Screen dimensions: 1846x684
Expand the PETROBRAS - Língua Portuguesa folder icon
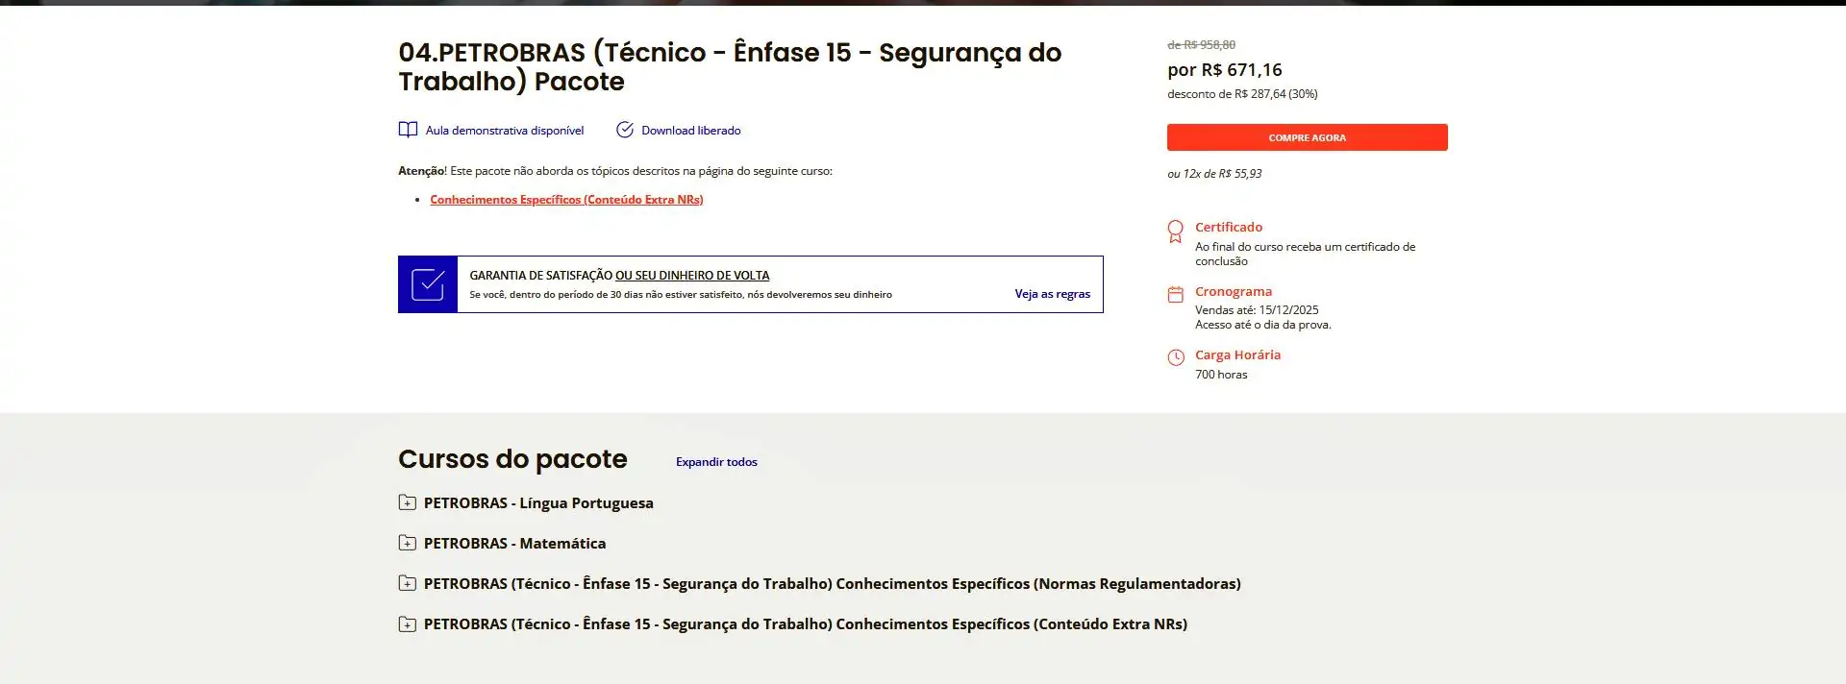tap(408, 502)
